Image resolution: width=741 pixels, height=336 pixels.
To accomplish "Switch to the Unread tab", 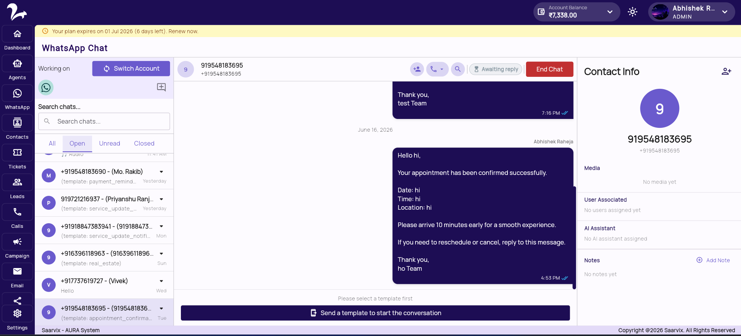I will 109,144.
